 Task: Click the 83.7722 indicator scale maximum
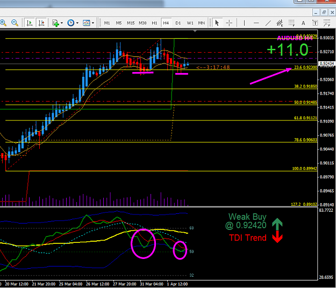326,210
